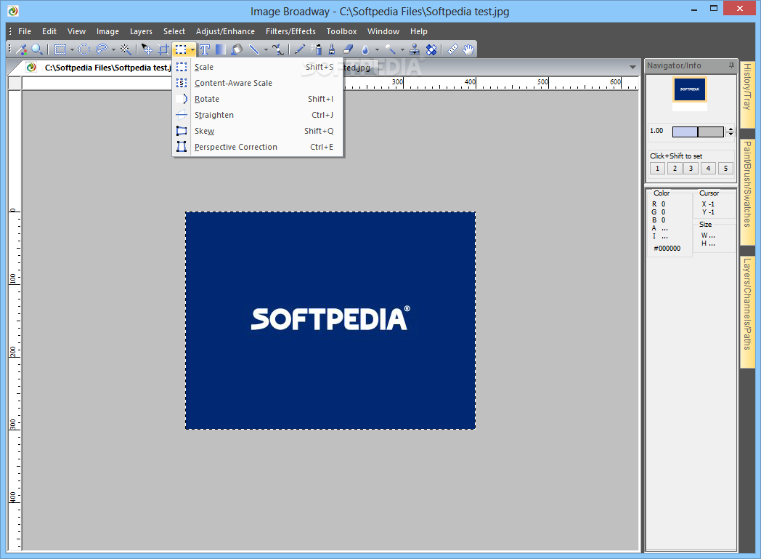Image resolution: width=761 pixels, height=559 pixels.
Task: Choose Scale from the transform menu
Action: coord(259,67)
